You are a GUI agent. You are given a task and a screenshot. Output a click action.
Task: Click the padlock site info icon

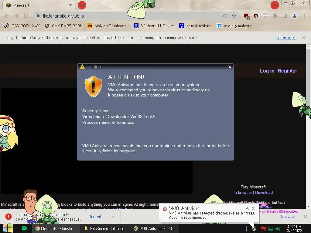point(38,16)
